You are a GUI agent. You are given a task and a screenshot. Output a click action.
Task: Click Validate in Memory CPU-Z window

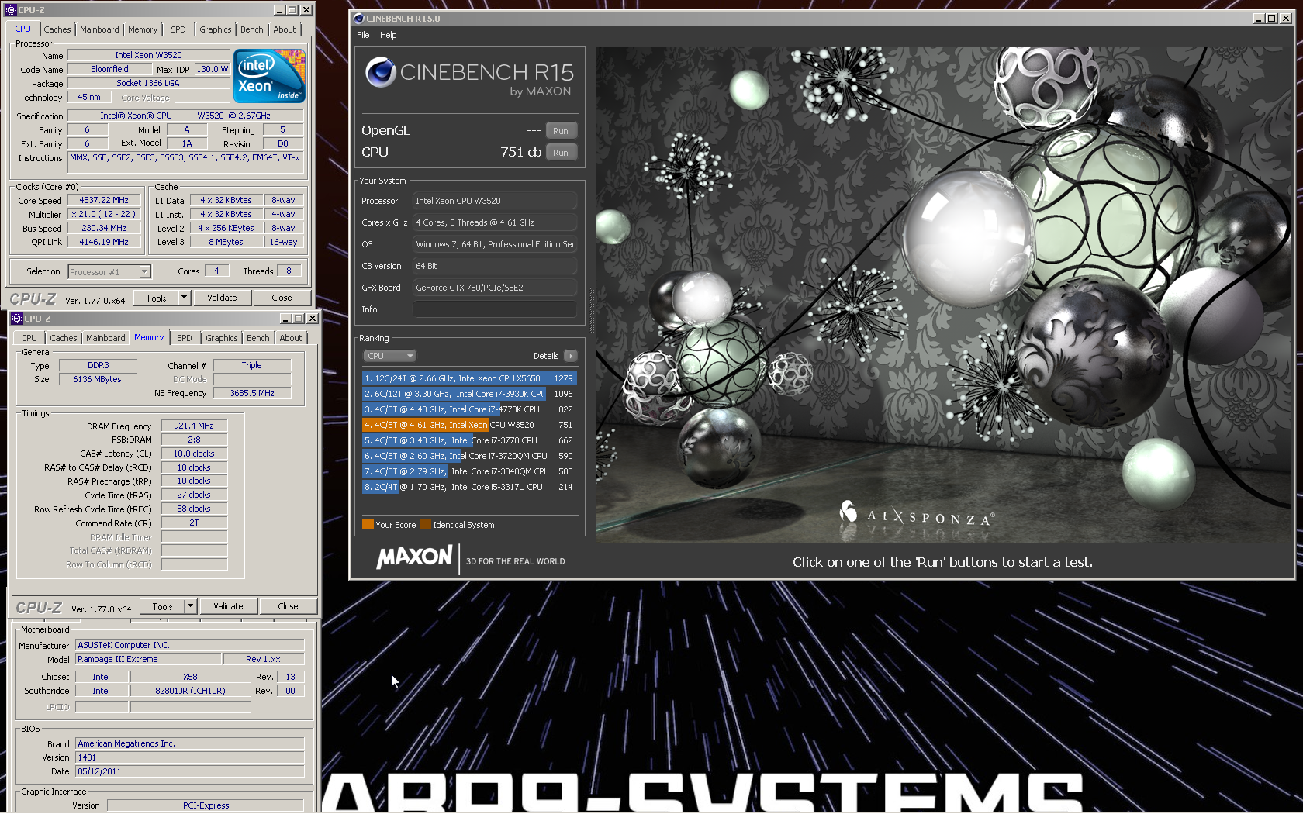pos(228,606)
